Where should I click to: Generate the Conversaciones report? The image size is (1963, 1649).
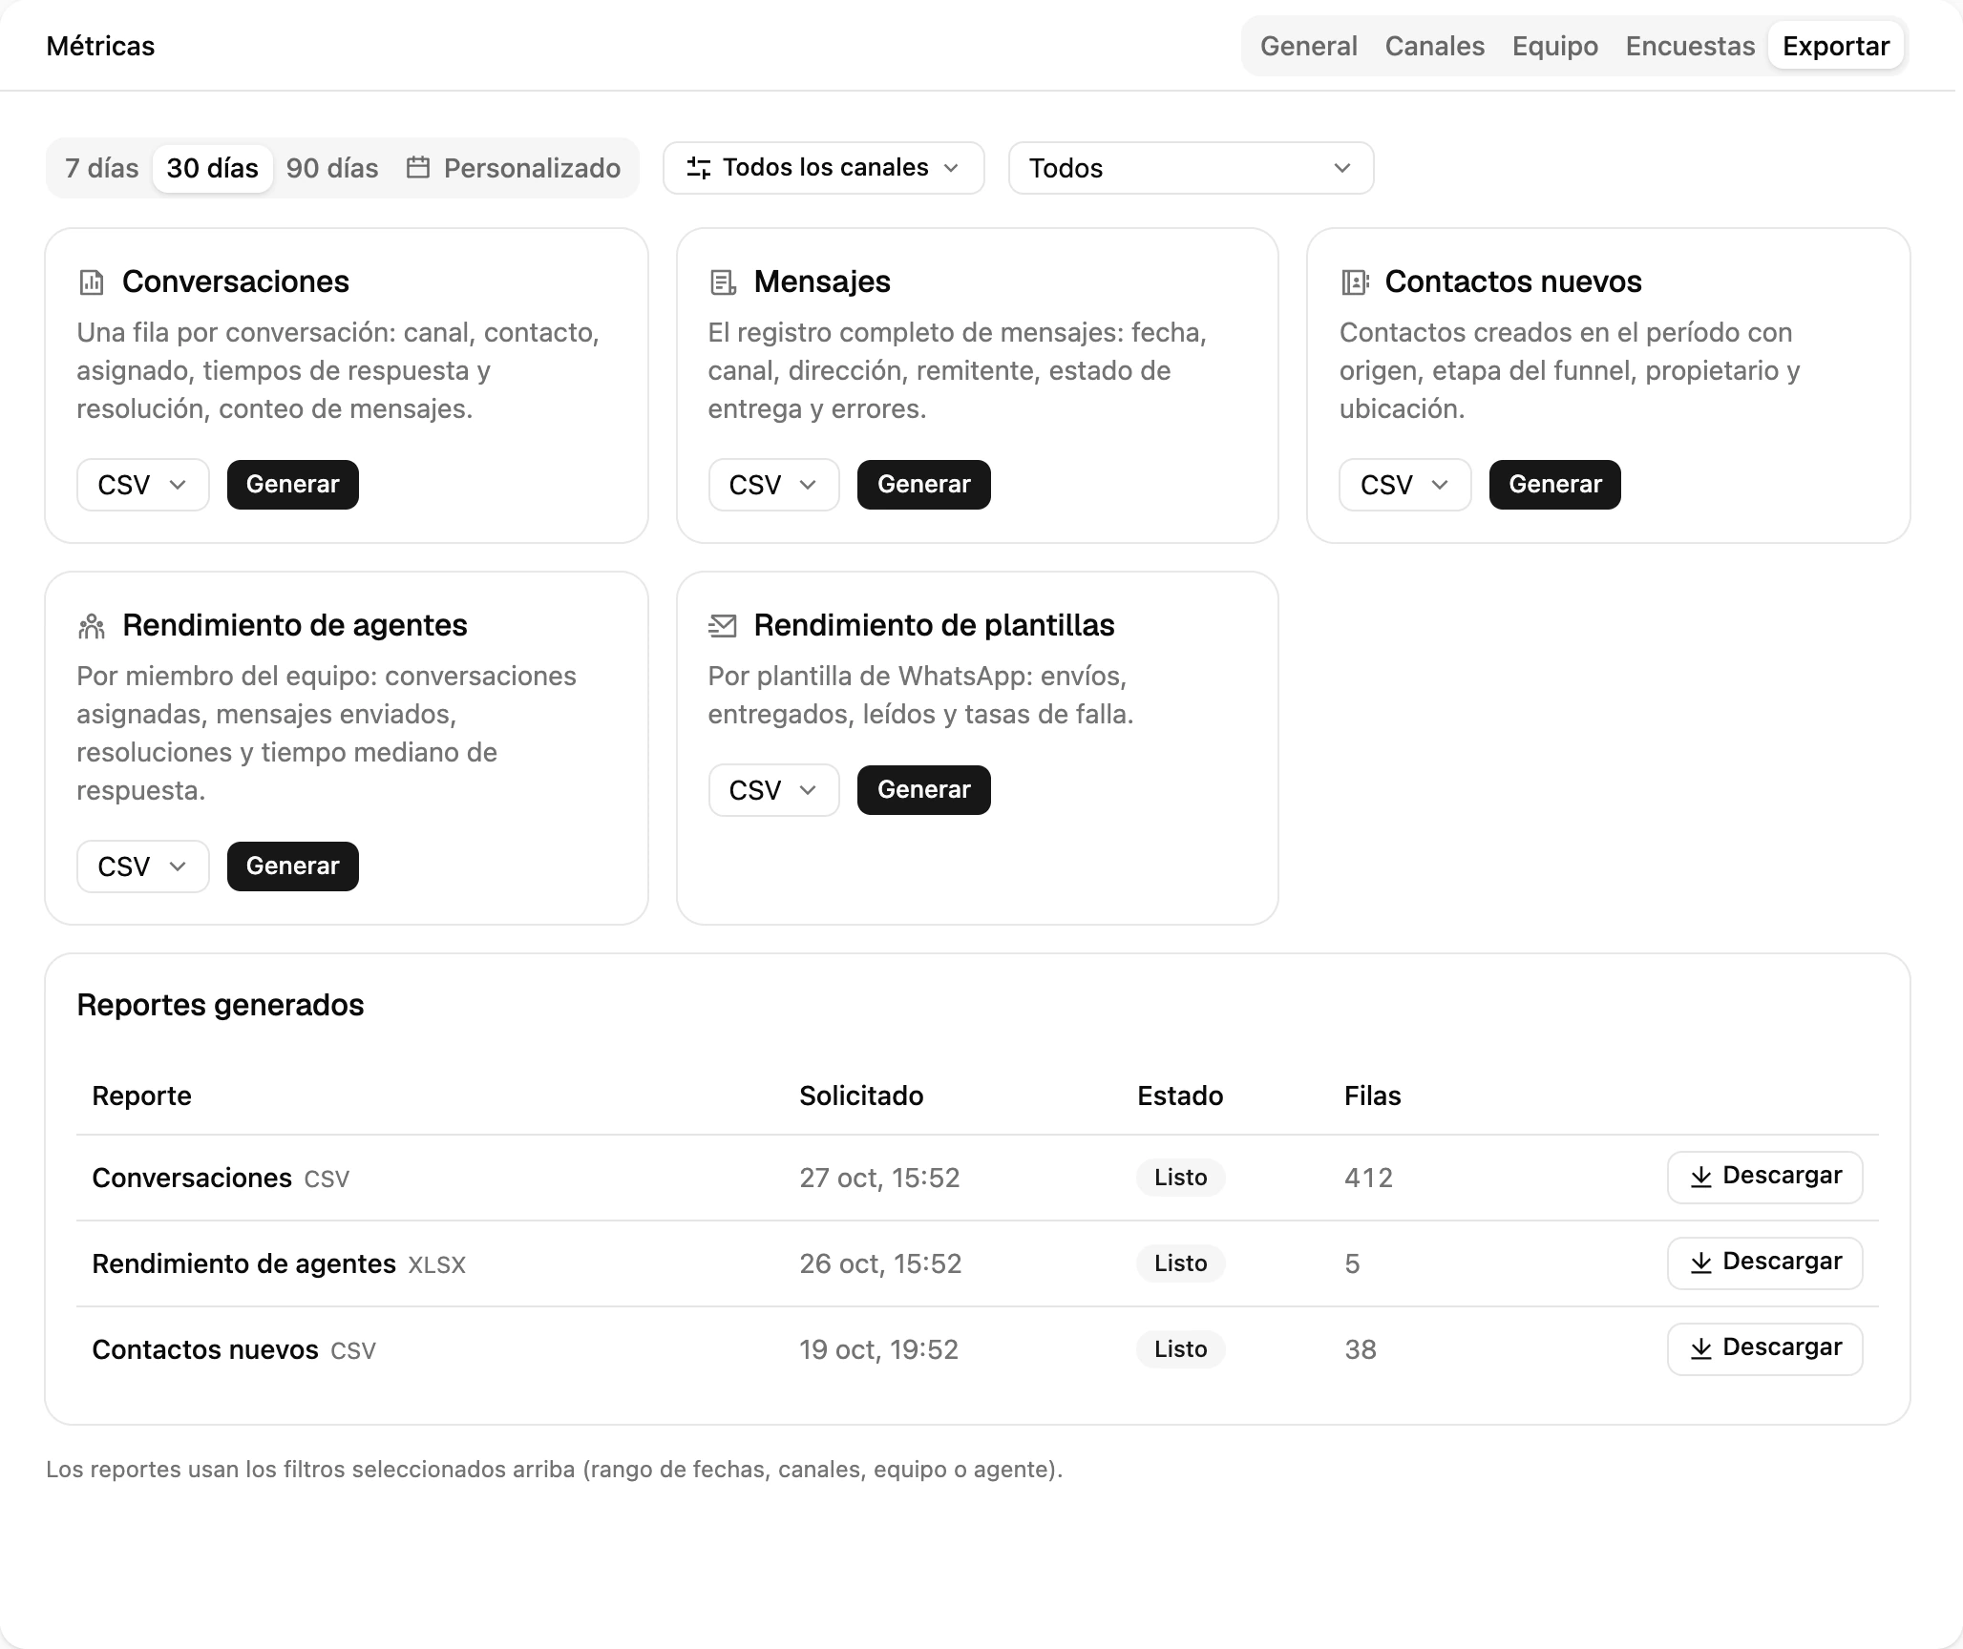pyautogui.click(x=293, y=485)
